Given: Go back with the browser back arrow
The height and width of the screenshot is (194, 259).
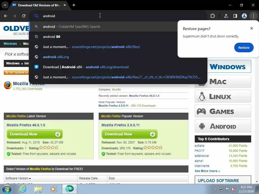Looking at the screenshot, I should [6, 16].
